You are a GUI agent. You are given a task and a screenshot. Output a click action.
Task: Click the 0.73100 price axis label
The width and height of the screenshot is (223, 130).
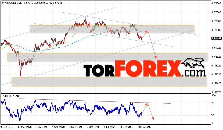tap(217, 21)
